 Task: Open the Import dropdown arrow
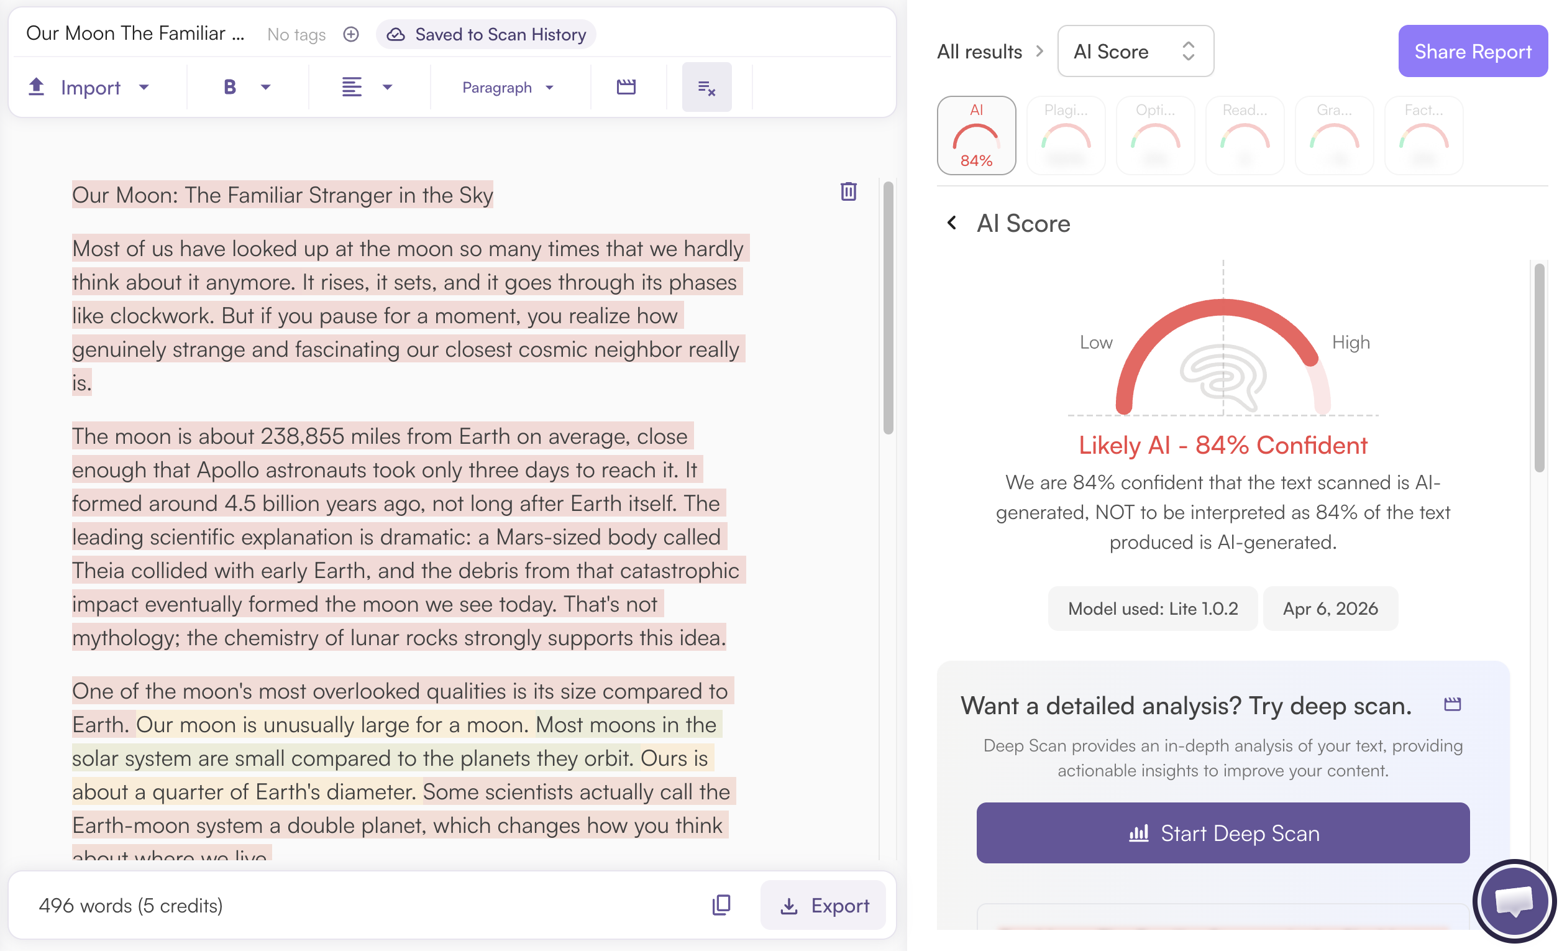[144, 87]
